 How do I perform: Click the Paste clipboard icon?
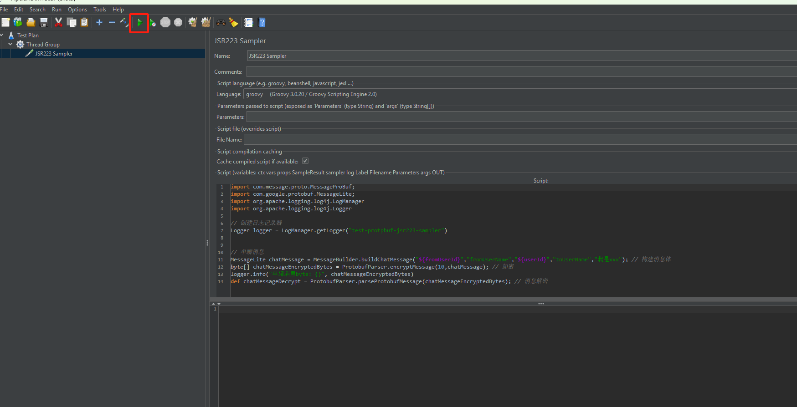[x=84, y=22]
